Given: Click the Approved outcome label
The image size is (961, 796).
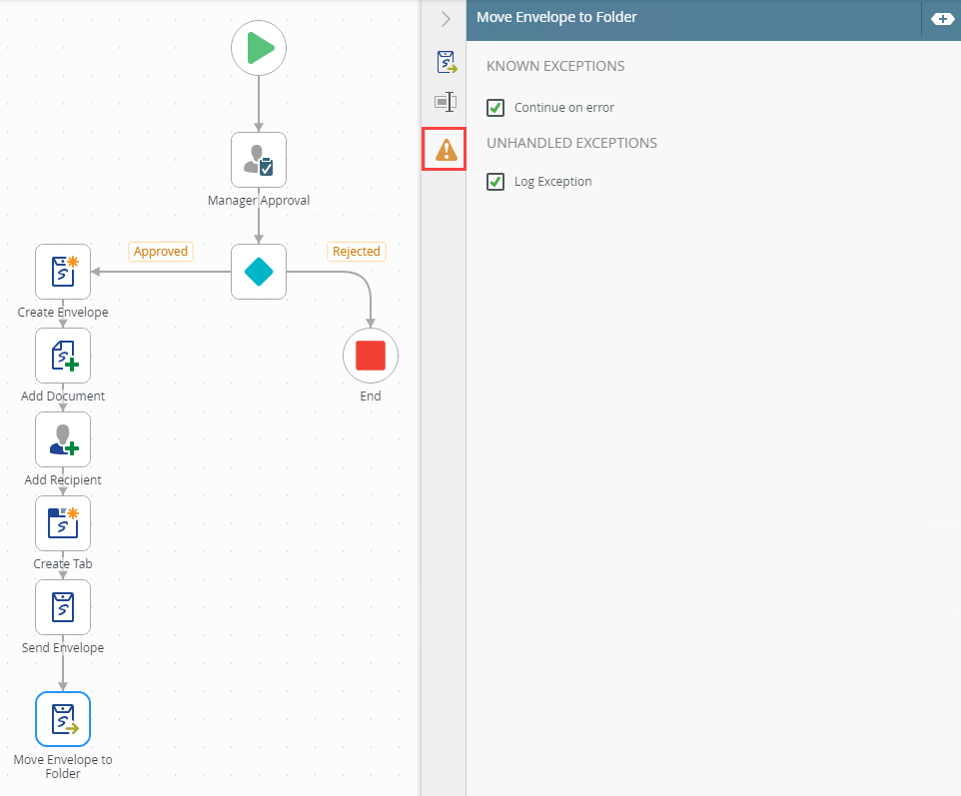Looking at the screenshot, I should click(x=161, y=252).
